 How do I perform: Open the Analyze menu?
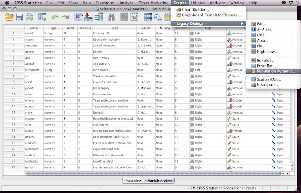coord(126,3)
